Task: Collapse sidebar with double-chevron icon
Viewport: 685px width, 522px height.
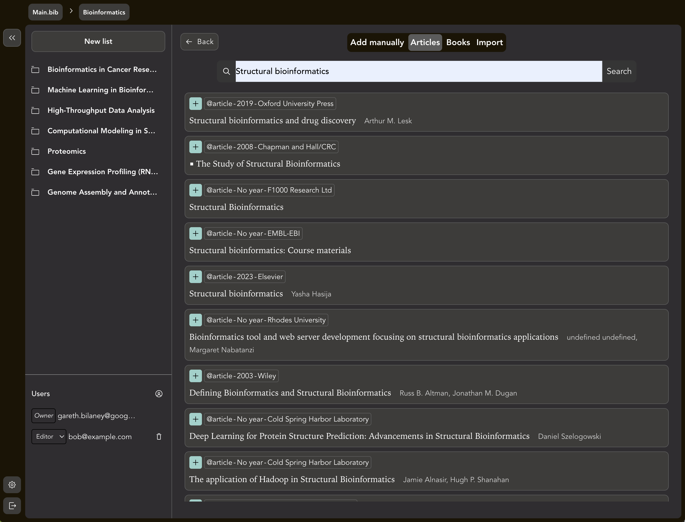Action: 12,38
